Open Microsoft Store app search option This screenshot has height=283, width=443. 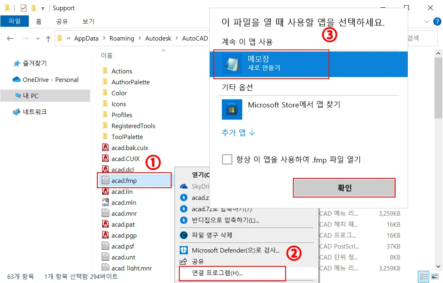coord(308,109)
